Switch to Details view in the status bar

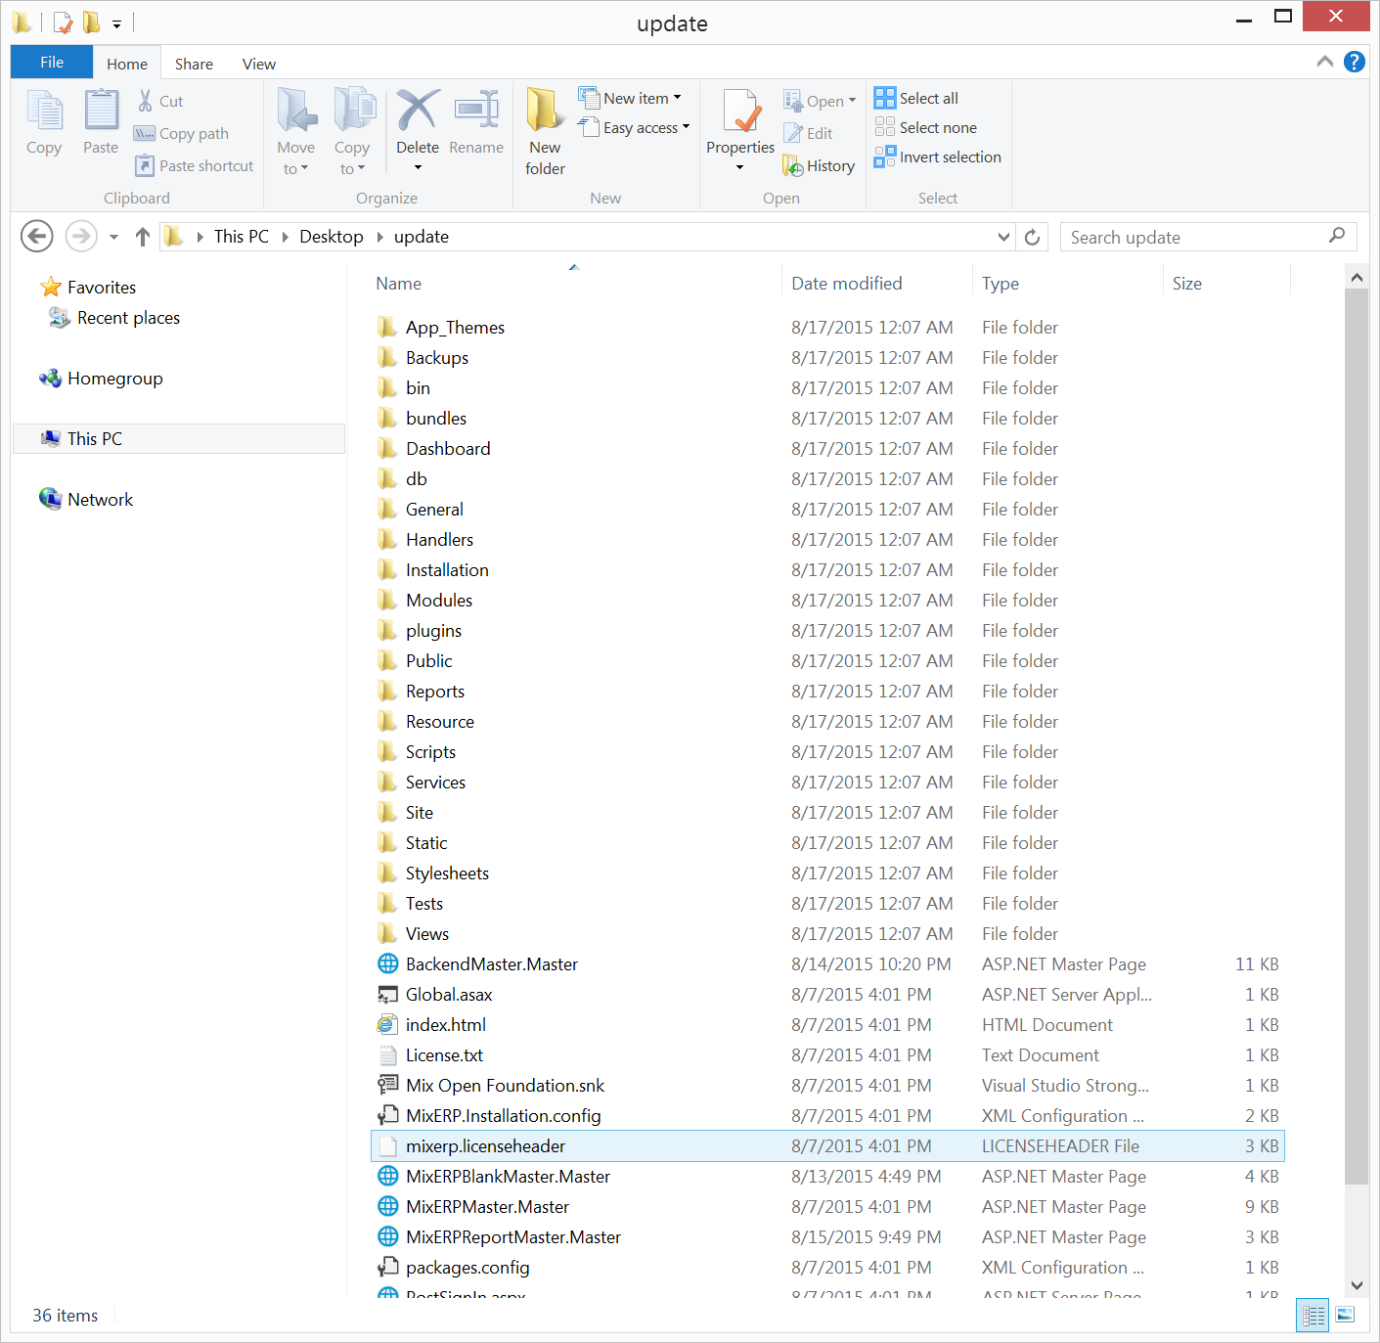click(1313, 1316)
